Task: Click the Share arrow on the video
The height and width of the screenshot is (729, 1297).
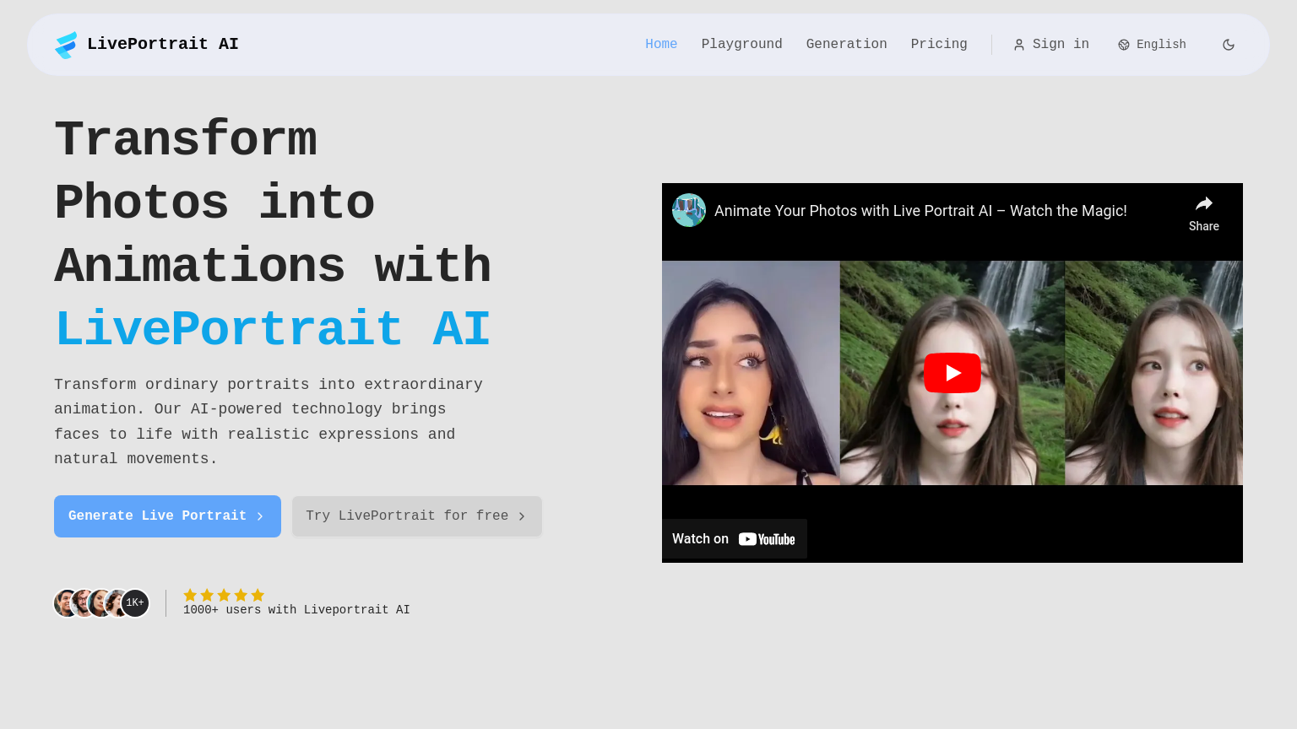Action: [1202, 203]
